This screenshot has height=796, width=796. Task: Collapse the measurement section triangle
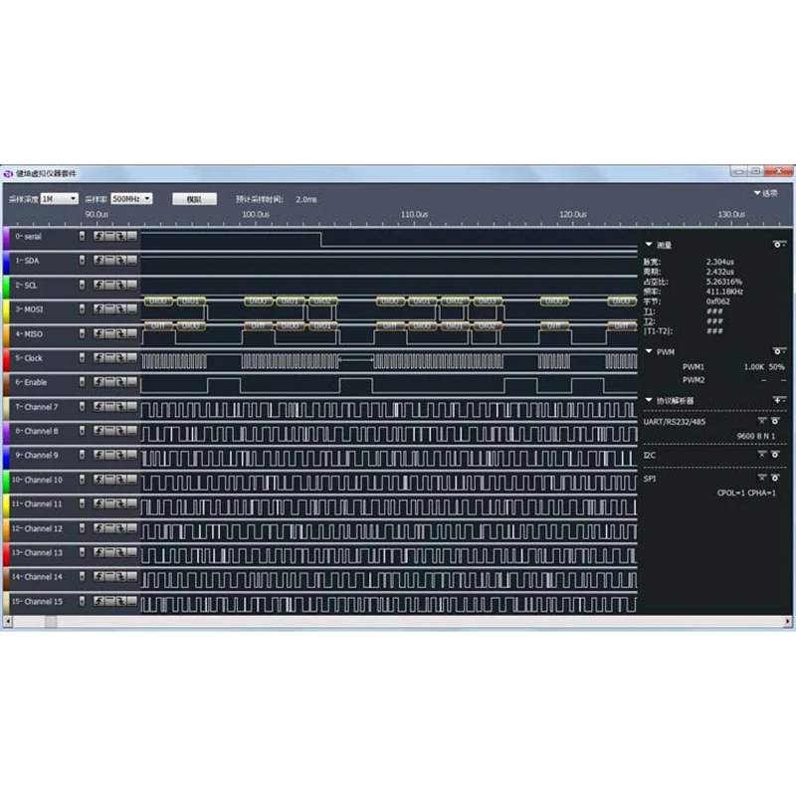(x=649, y=245)
